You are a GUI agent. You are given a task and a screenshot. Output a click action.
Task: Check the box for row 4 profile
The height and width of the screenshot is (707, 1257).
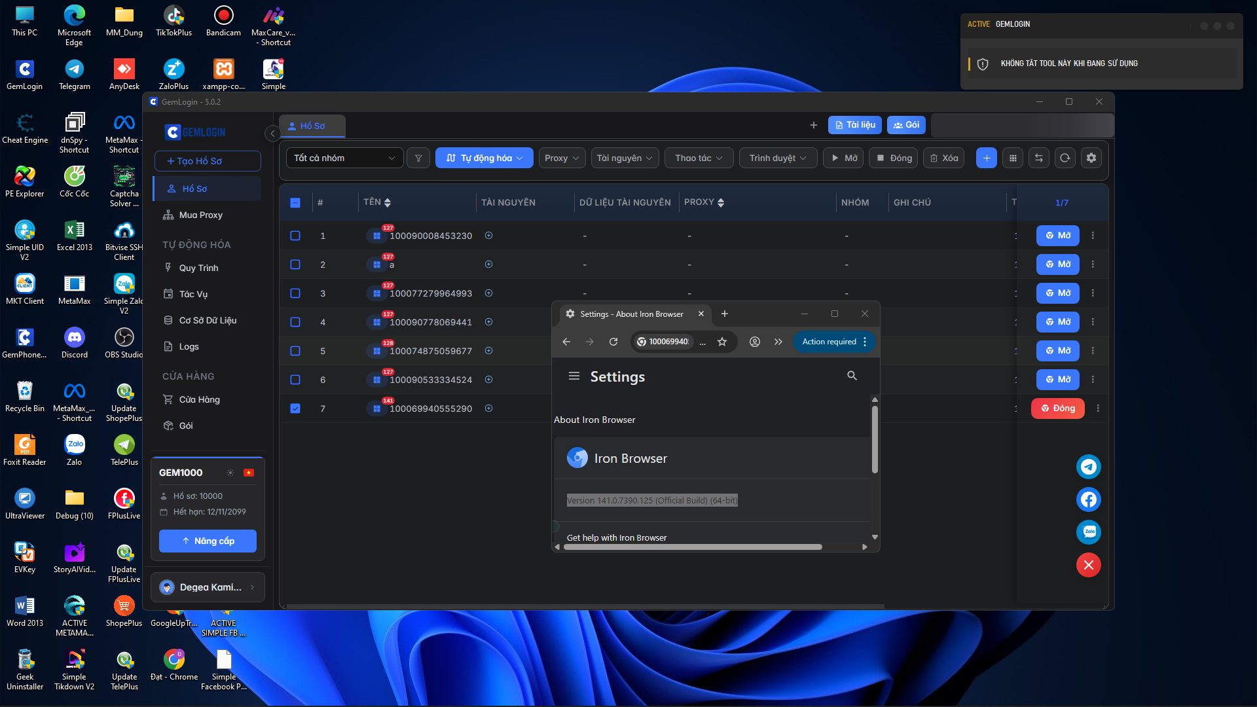(x=295, y=322)
